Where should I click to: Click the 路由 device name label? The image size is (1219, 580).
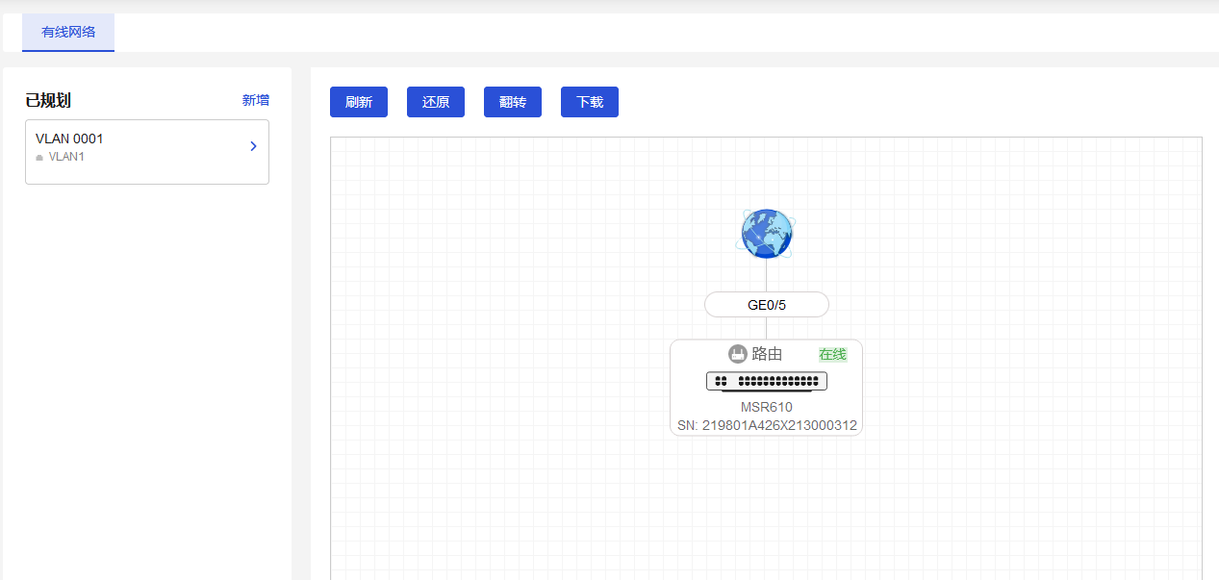click(x=767, y=354)
